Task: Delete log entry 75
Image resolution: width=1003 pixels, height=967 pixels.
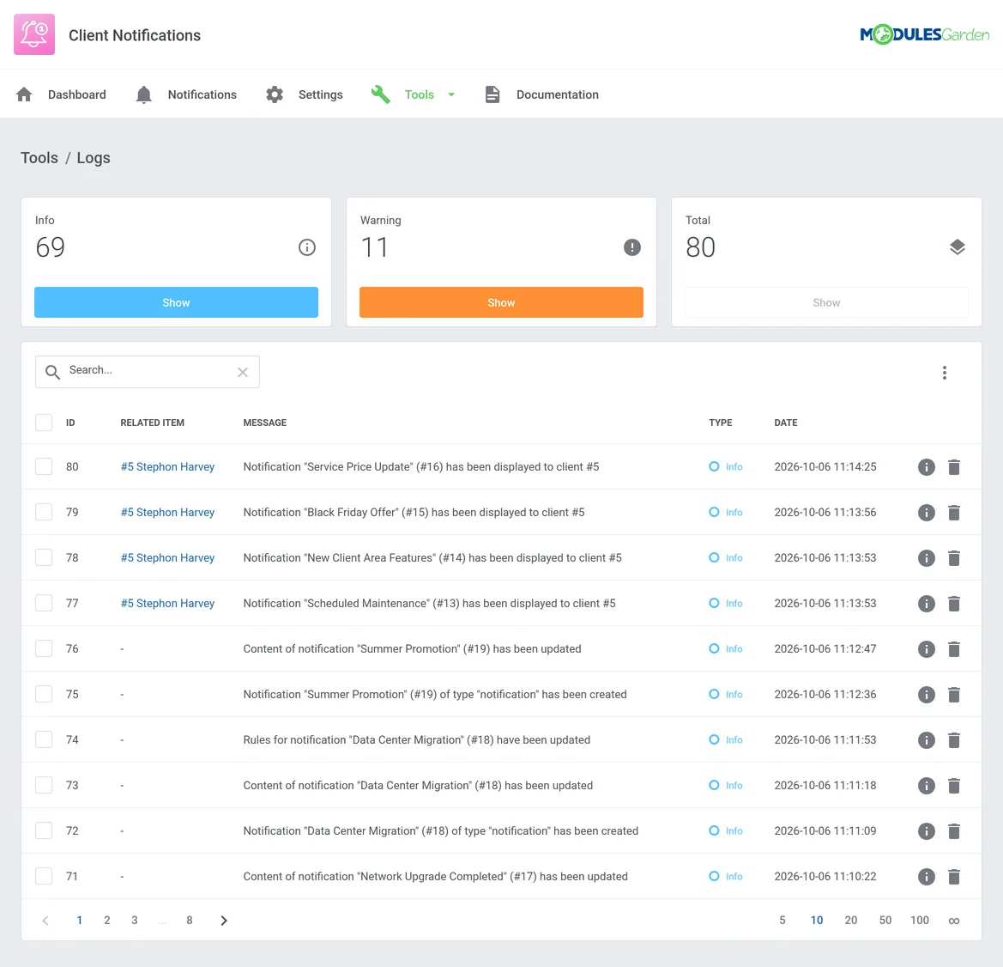Action: coord(954,694)
